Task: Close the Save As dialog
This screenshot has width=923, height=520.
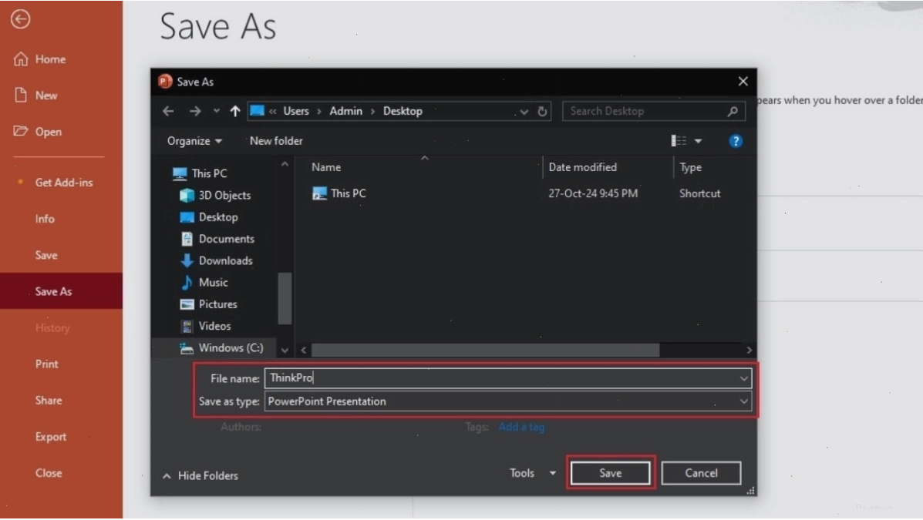Action: [x=743, y=82]
